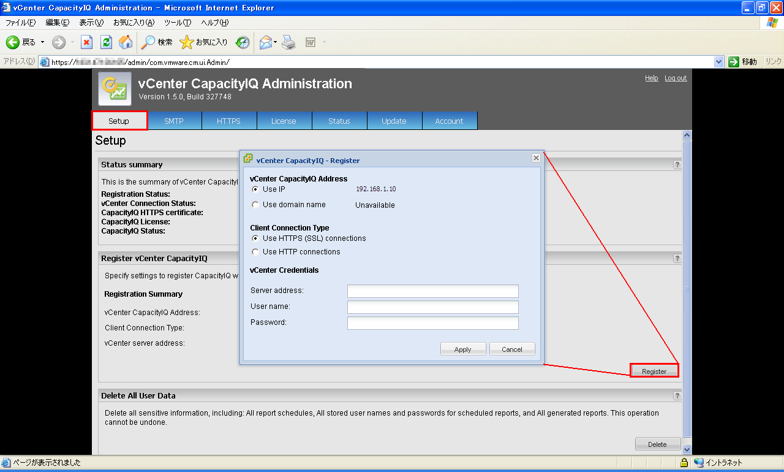Click the Cancel button in dialog
This screenshot has width=784, height=472.
tap(512, 349)
